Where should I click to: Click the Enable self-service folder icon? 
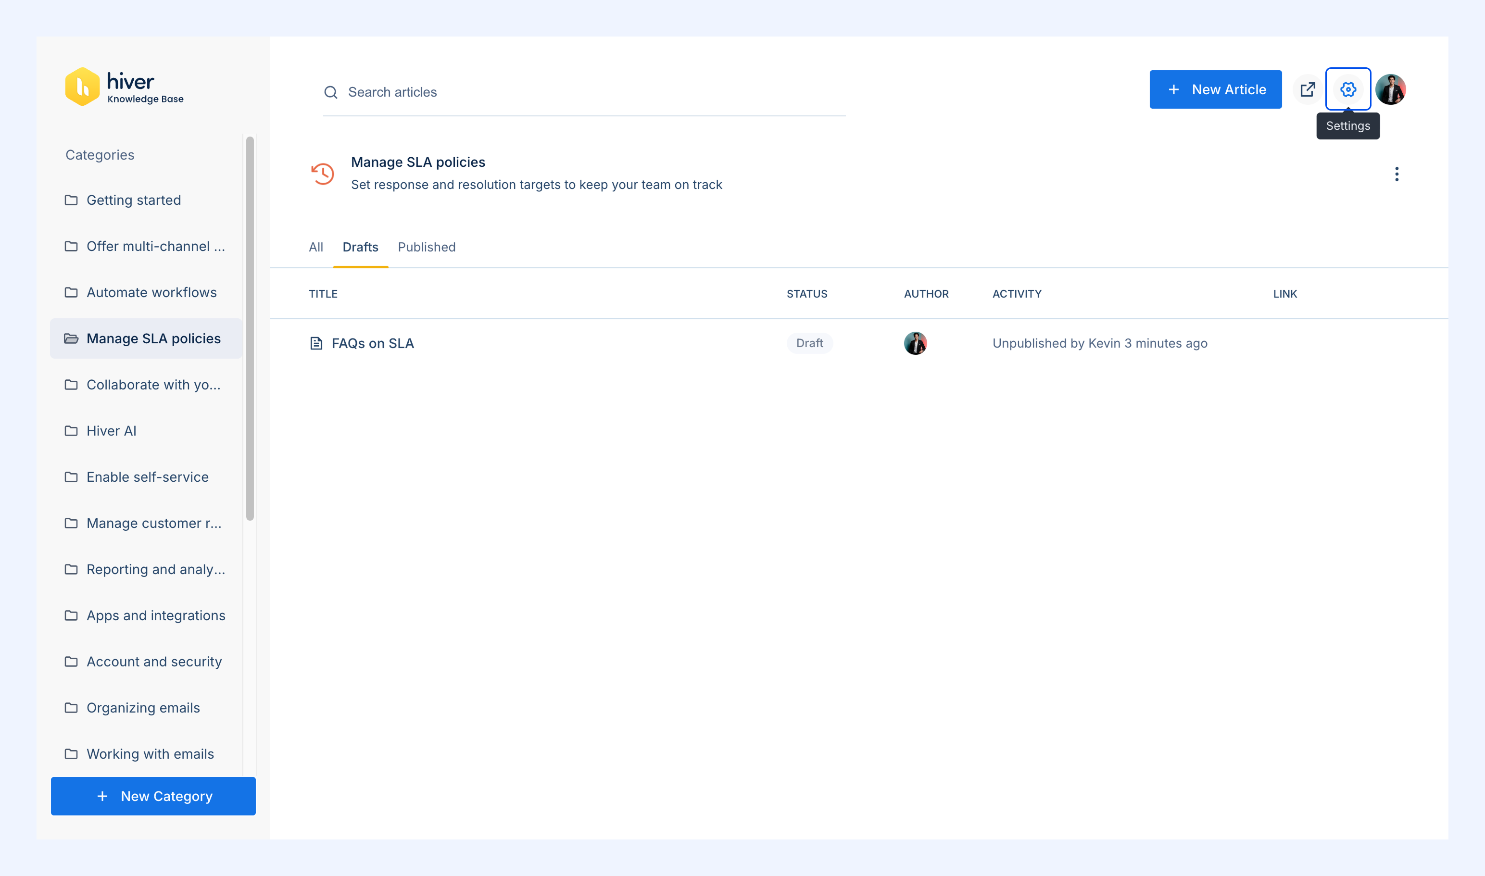(x=71, y=477)
